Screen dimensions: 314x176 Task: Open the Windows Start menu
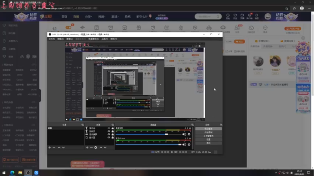(x=4, y=172)
